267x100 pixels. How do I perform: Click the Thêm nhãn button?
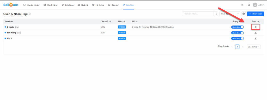(256, 14)
